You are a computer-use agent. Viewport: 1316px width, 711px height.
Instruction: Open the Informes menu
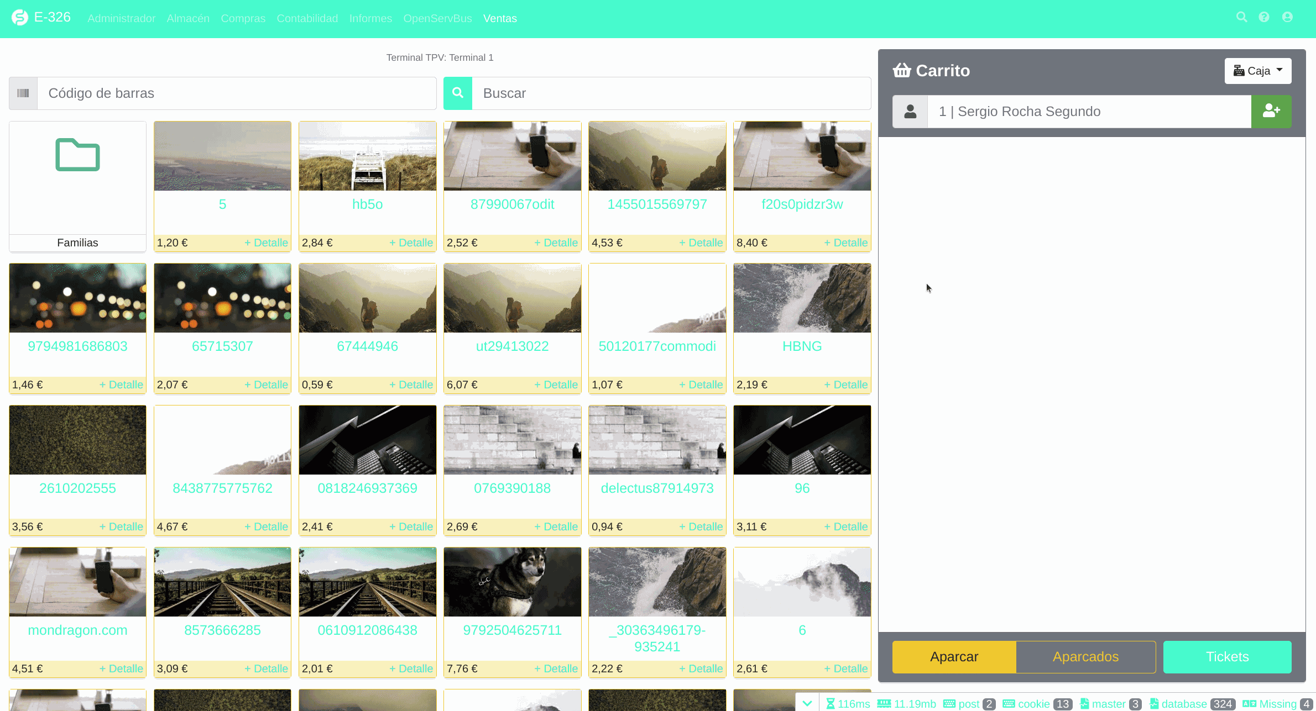pyautogui.click(x=370, y=18)
